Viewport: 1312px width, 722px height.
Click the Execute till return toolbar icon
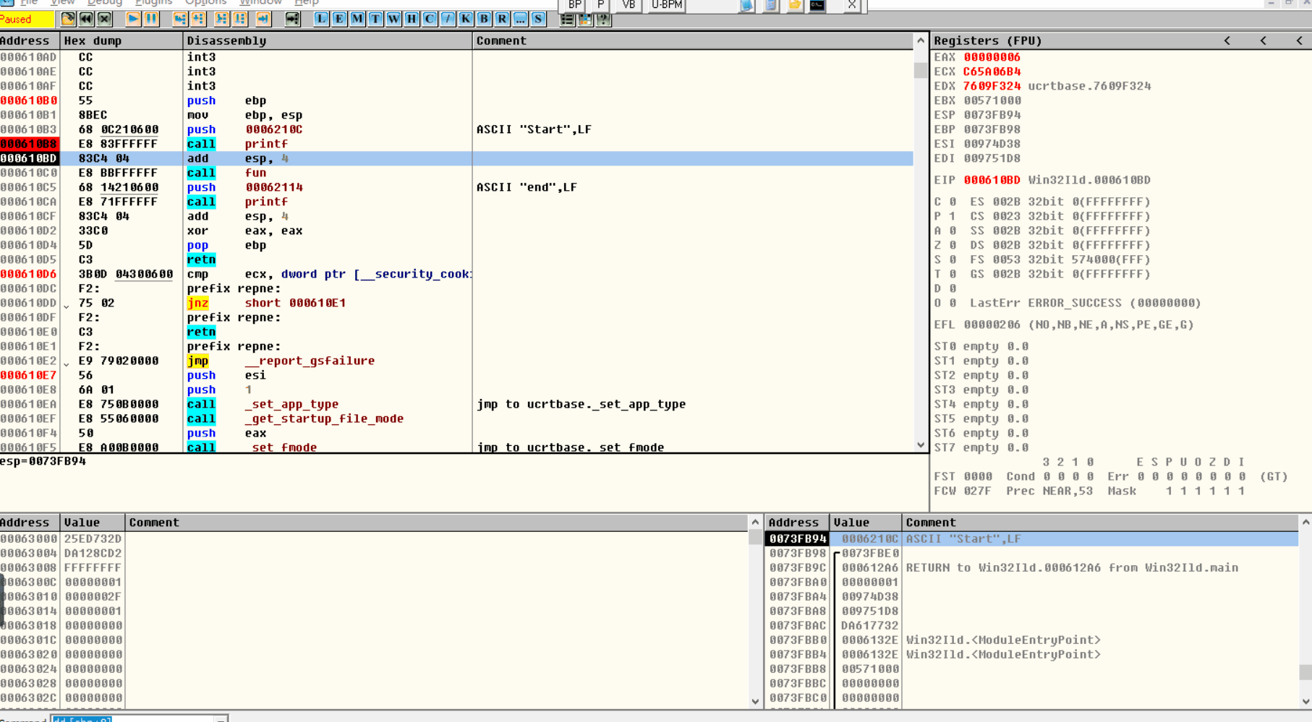pos(263,19)
